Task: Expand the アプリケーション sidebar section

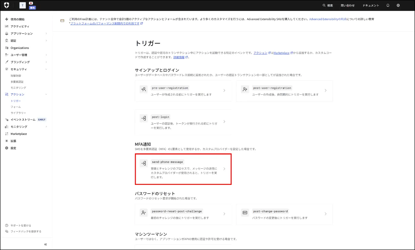Action: 46,34
